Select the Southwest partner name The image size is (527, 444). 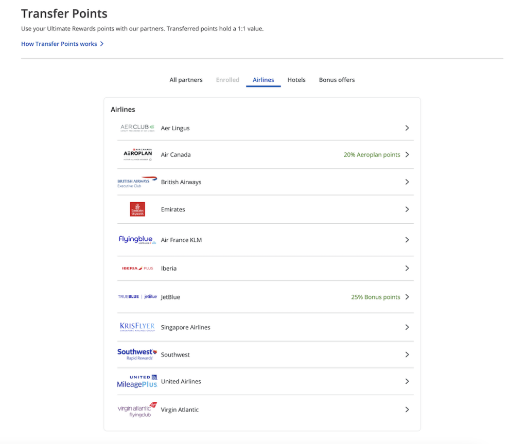[175, 354]
